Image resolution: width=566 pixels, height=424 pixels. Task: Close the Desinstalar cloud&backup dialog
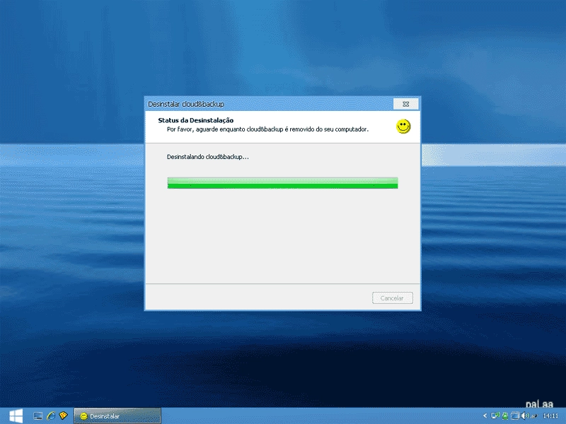[405, 104]
